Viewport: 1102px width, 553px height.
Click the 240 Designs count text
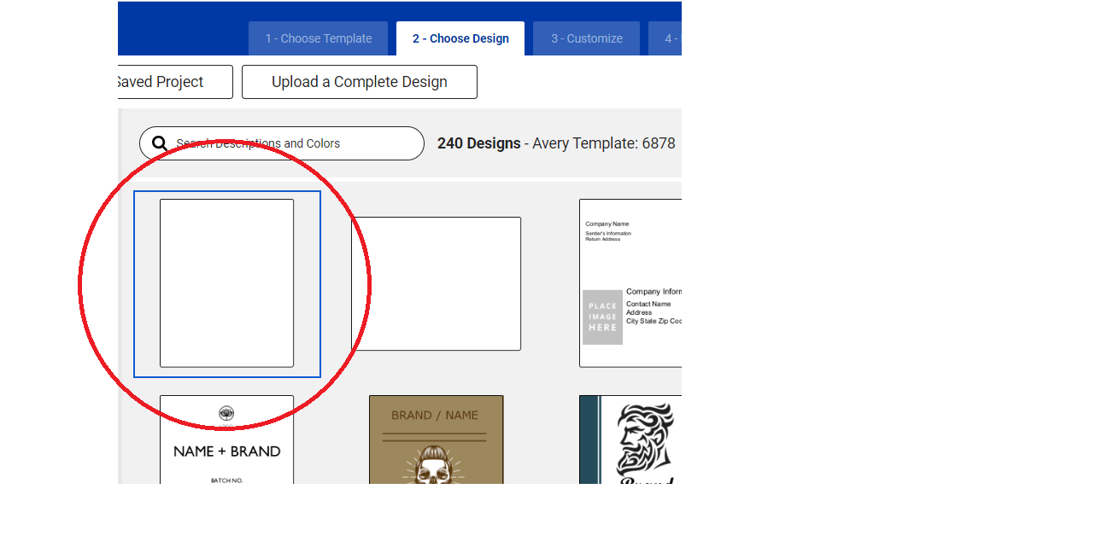pyautogui.click(x=479, y=143)
